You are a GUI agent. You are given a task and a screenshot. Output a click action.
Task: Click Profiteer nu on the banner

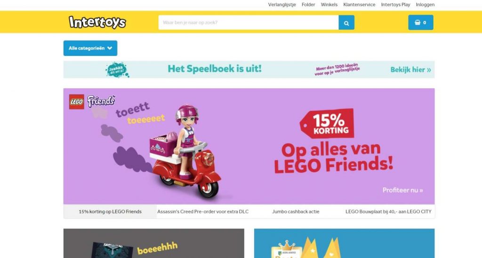[x=403, y=190]
